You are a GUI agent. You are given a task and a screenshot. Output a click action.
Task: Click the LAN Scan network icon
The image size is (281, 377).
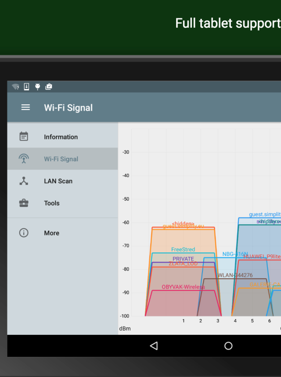24,181
